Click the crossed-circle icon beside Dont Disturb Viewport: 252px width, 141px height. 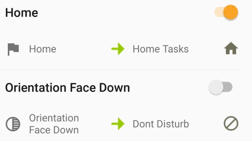[231, 124]
